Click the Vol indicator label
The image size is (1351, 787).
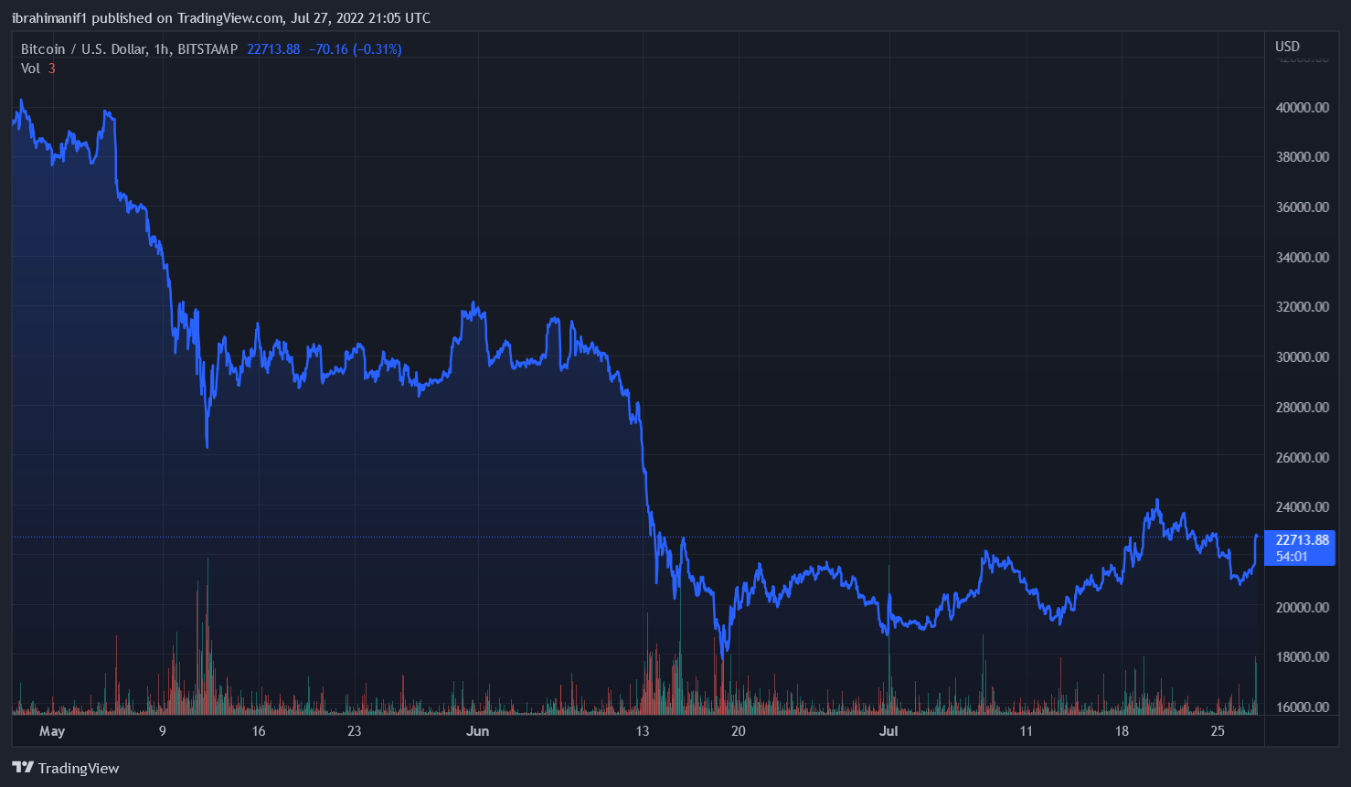click(31, 69)
